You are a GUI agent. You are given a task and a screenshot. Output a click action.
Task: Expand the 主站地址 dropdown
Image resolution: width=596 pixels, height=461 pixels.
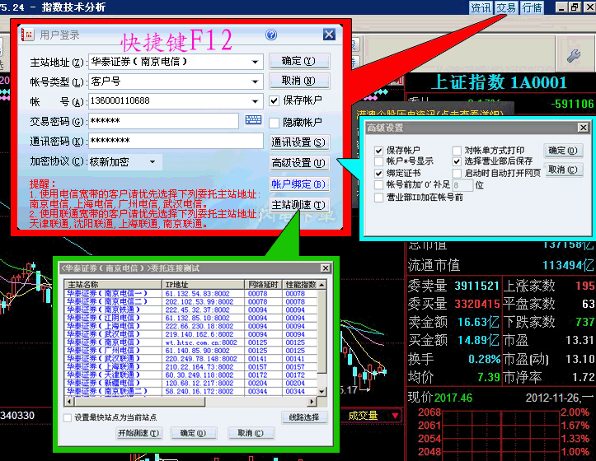256,62
